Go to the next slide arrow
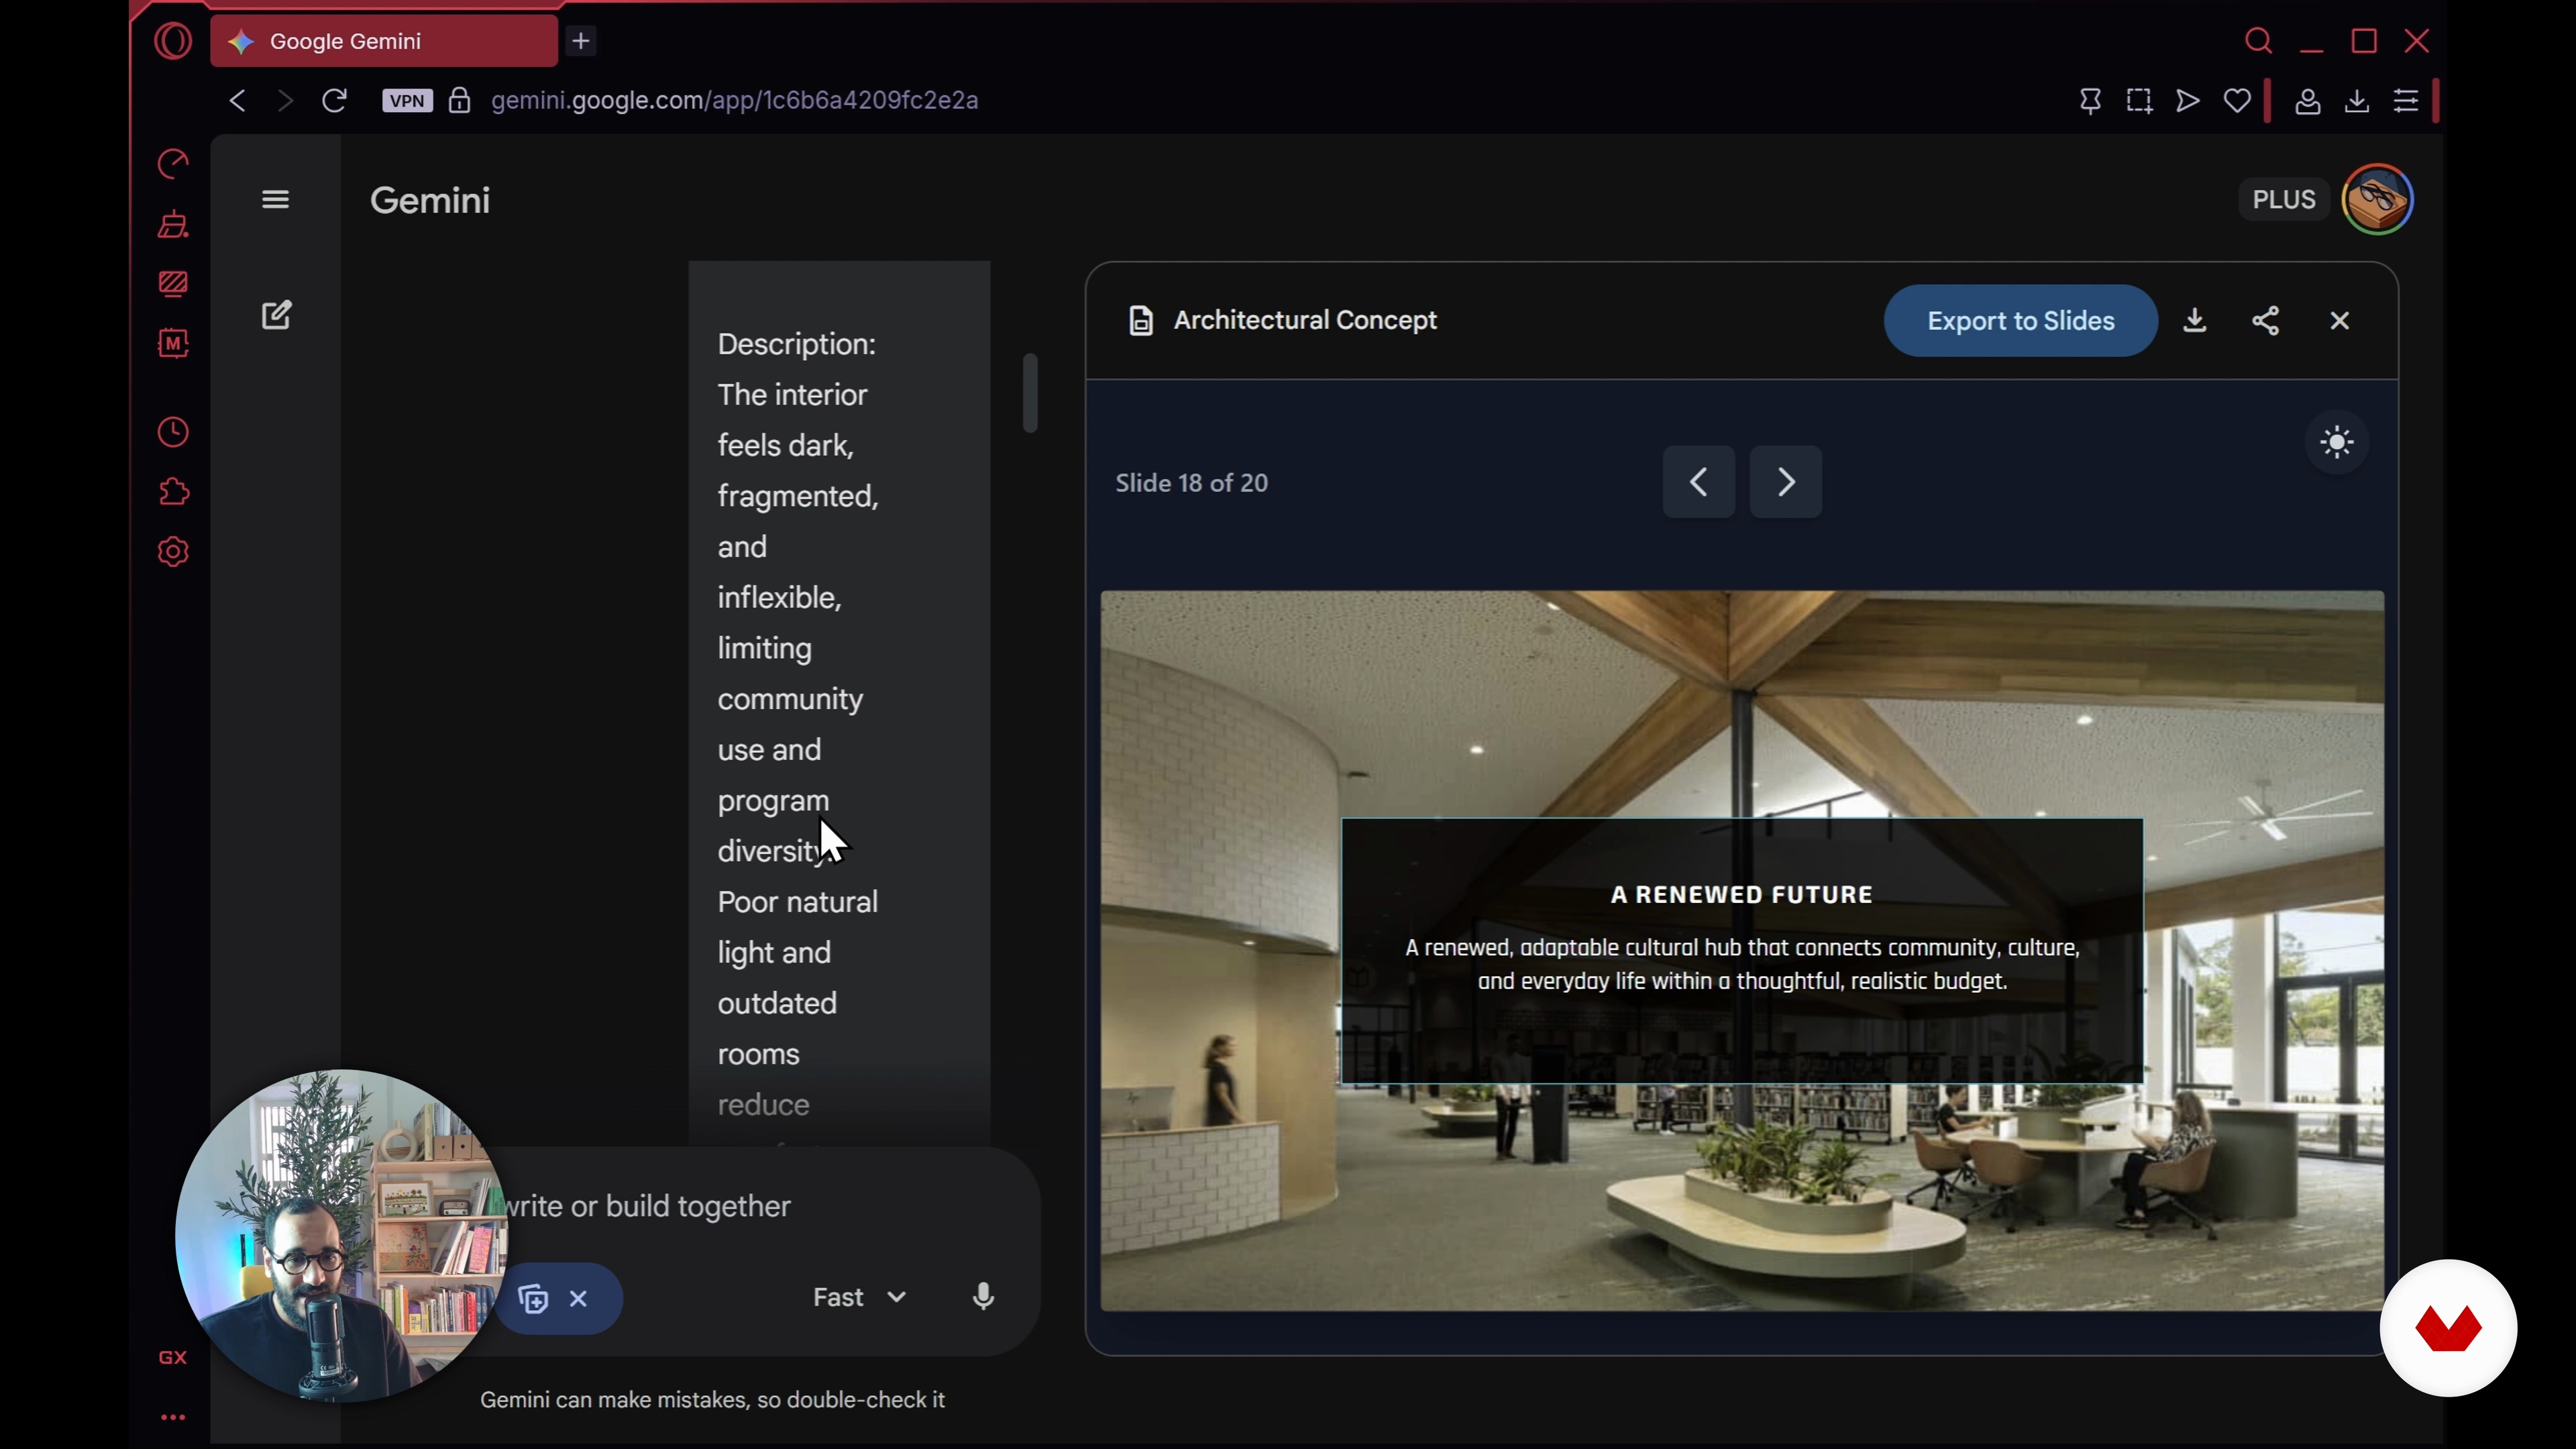Screen dimensions: 2576x1449 click(x=1785, y=483)
